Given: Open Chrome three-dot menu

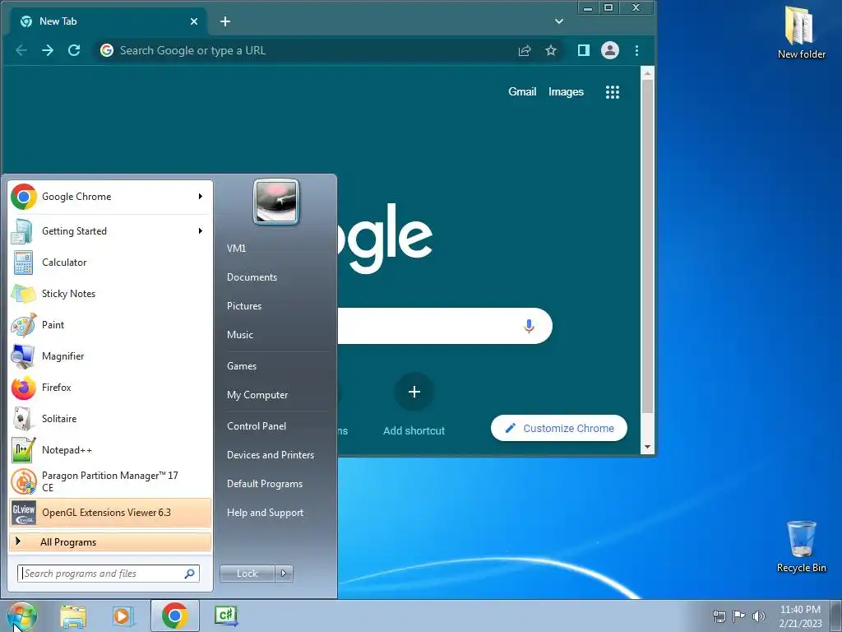Looking at the screenshot, I should 637,50.
